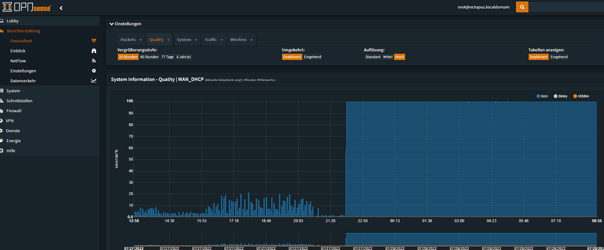Set Tabellen anzeigen to Eingehend
This screenshot has width=604, height=250.
pyautogui.click(x=559, y=57)
